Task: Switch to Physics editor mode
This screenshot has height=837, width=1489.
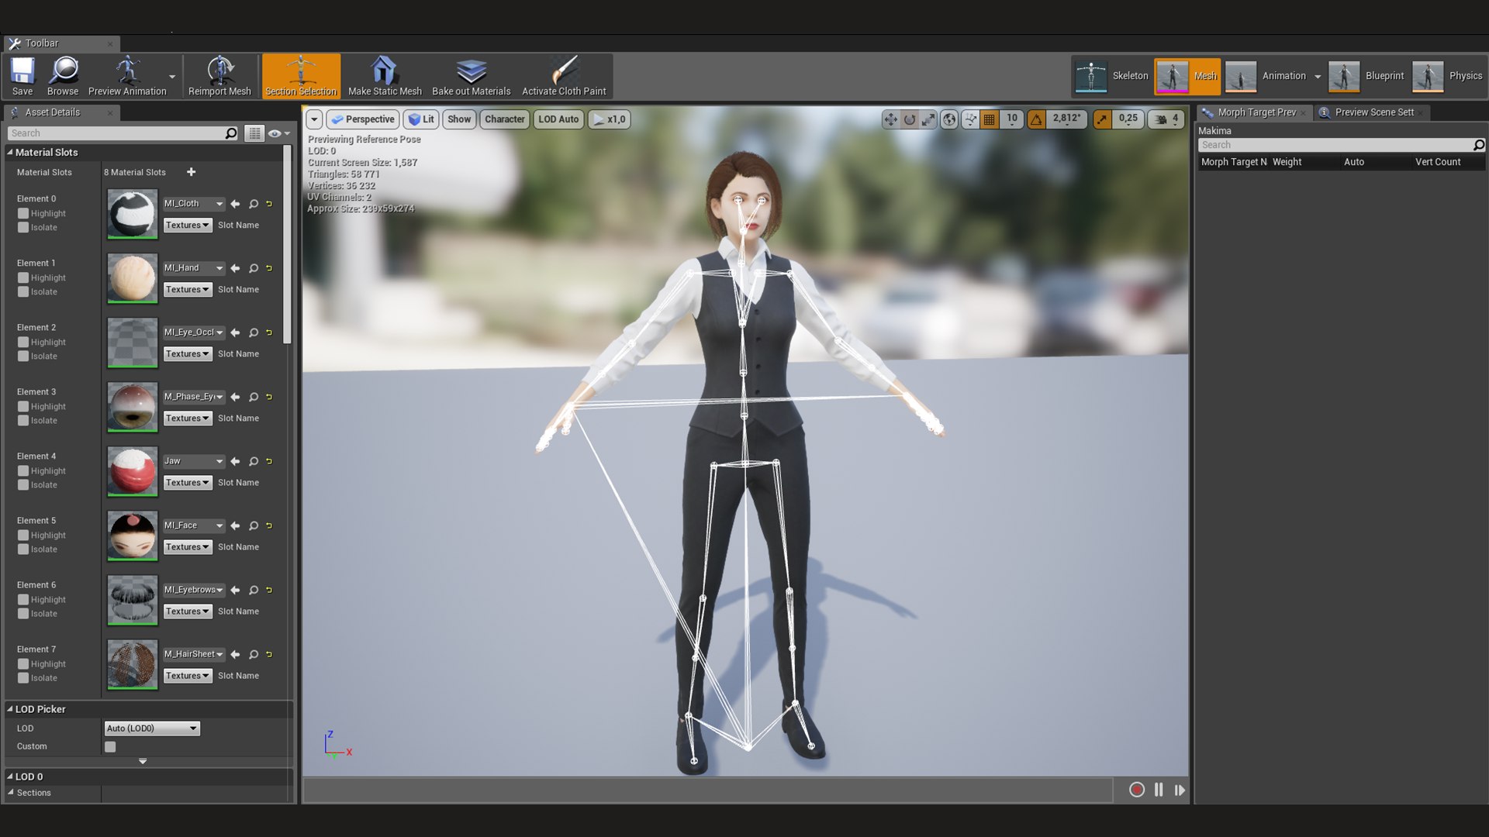Action: click(1447, 76)
